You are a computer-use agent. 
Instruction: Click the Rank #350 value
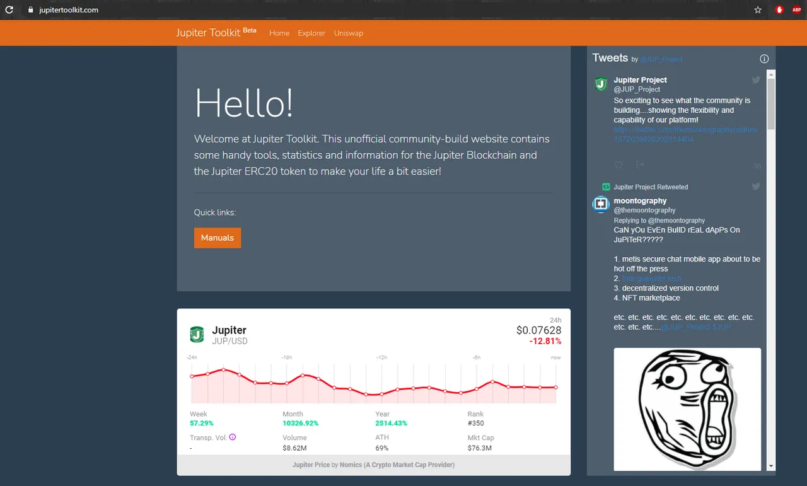476,423
